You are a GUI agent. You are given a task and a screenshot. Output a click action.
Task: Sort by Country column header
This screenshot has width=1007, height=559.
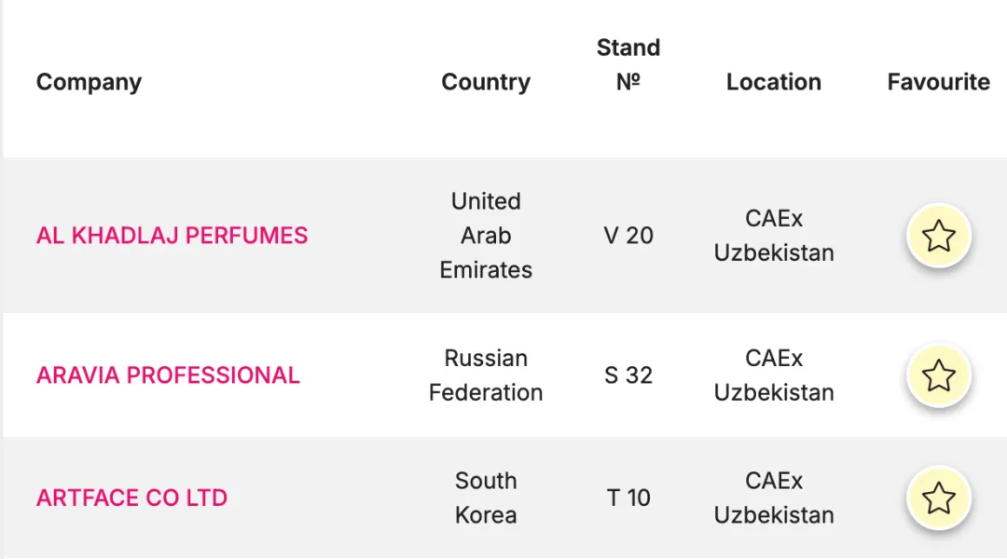click(486, 82)
